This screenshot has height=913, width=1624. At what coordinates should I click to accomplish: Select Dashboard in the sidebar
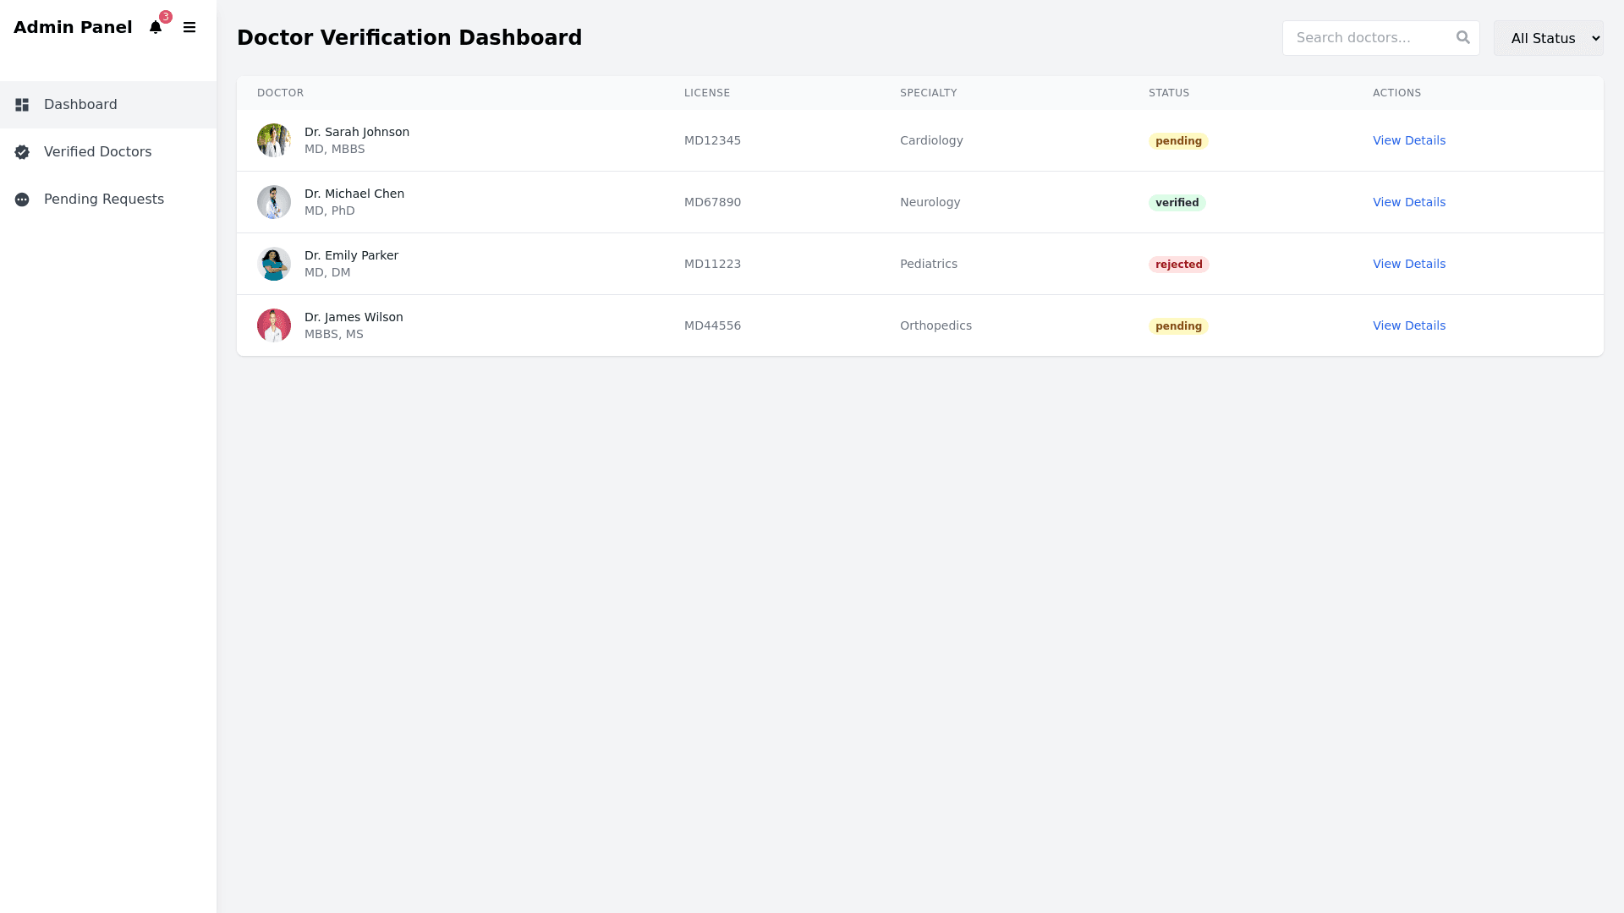click(x=80, y=105)
